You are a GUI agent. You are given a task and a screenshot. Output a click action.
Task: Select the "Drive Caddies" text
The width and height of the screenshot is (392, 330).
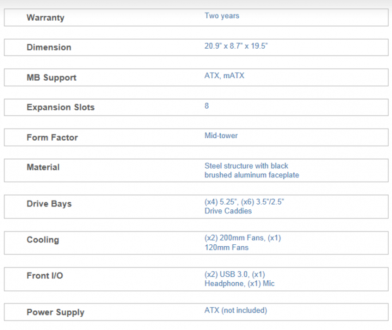point(229,211)
